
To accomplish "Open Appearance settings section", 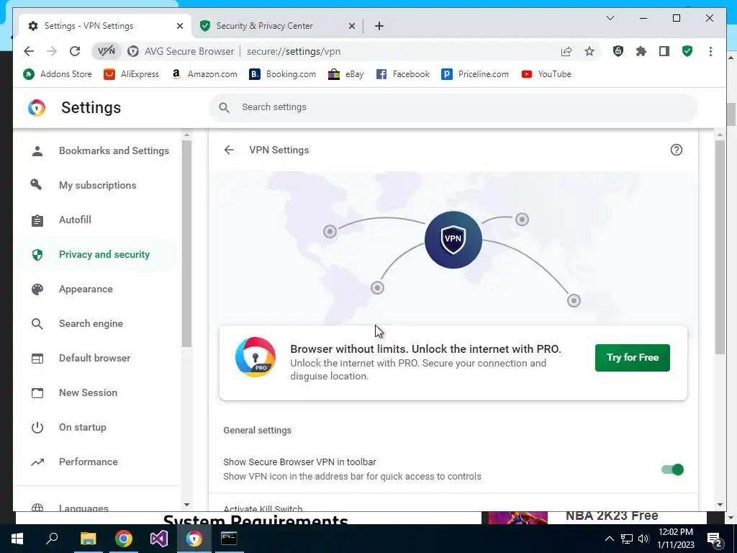I will (98, 289).
